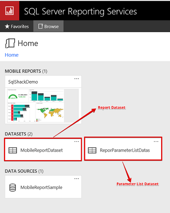170x213 pixels.
Task: Click the Home folder icon beside the title
Action: pos(10,43)
